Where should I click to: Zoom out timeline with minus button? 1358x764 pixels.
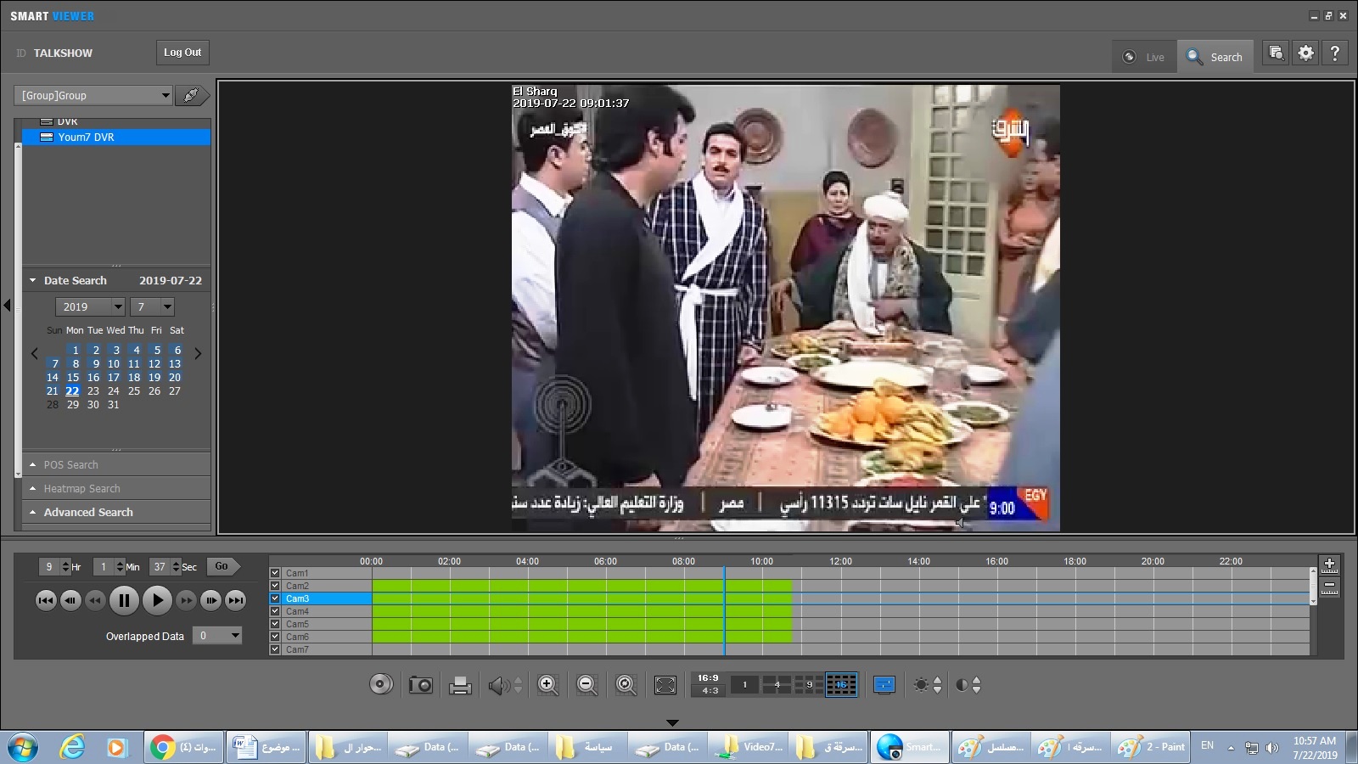tap(1329, 586)
